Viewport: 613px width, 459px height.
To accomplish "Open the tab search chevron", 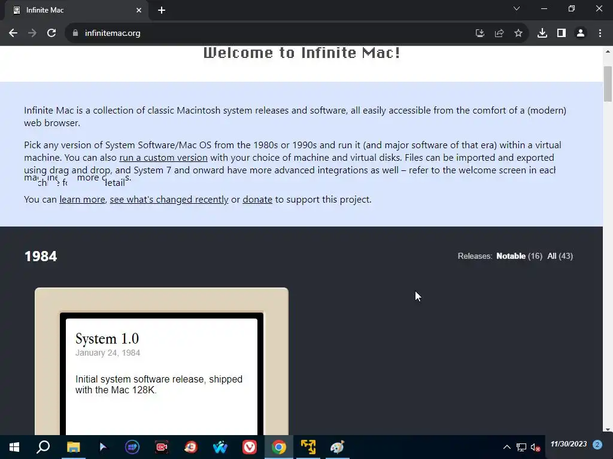I will [x=517, y=8].
